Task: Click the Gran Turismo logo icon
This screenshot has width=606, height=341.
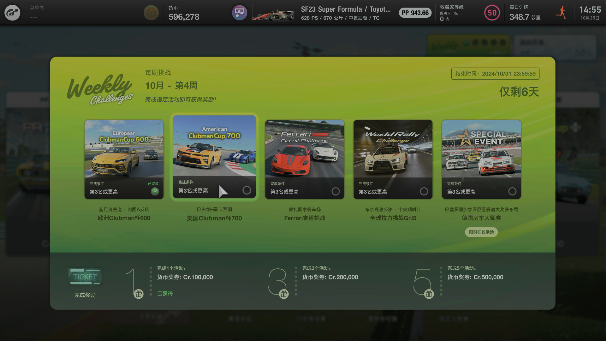Action: point(12,13)
